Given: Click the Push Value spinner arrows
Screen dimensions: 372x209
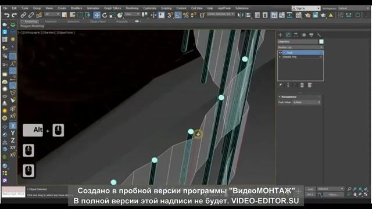Looking at the screenshot, I should (x=319, y=102).
